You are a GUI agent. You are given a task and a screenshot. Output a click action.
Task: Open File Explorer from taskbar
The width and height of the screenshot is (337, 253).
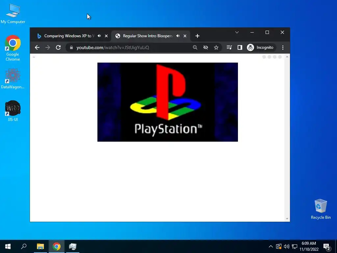pos(40,246)
